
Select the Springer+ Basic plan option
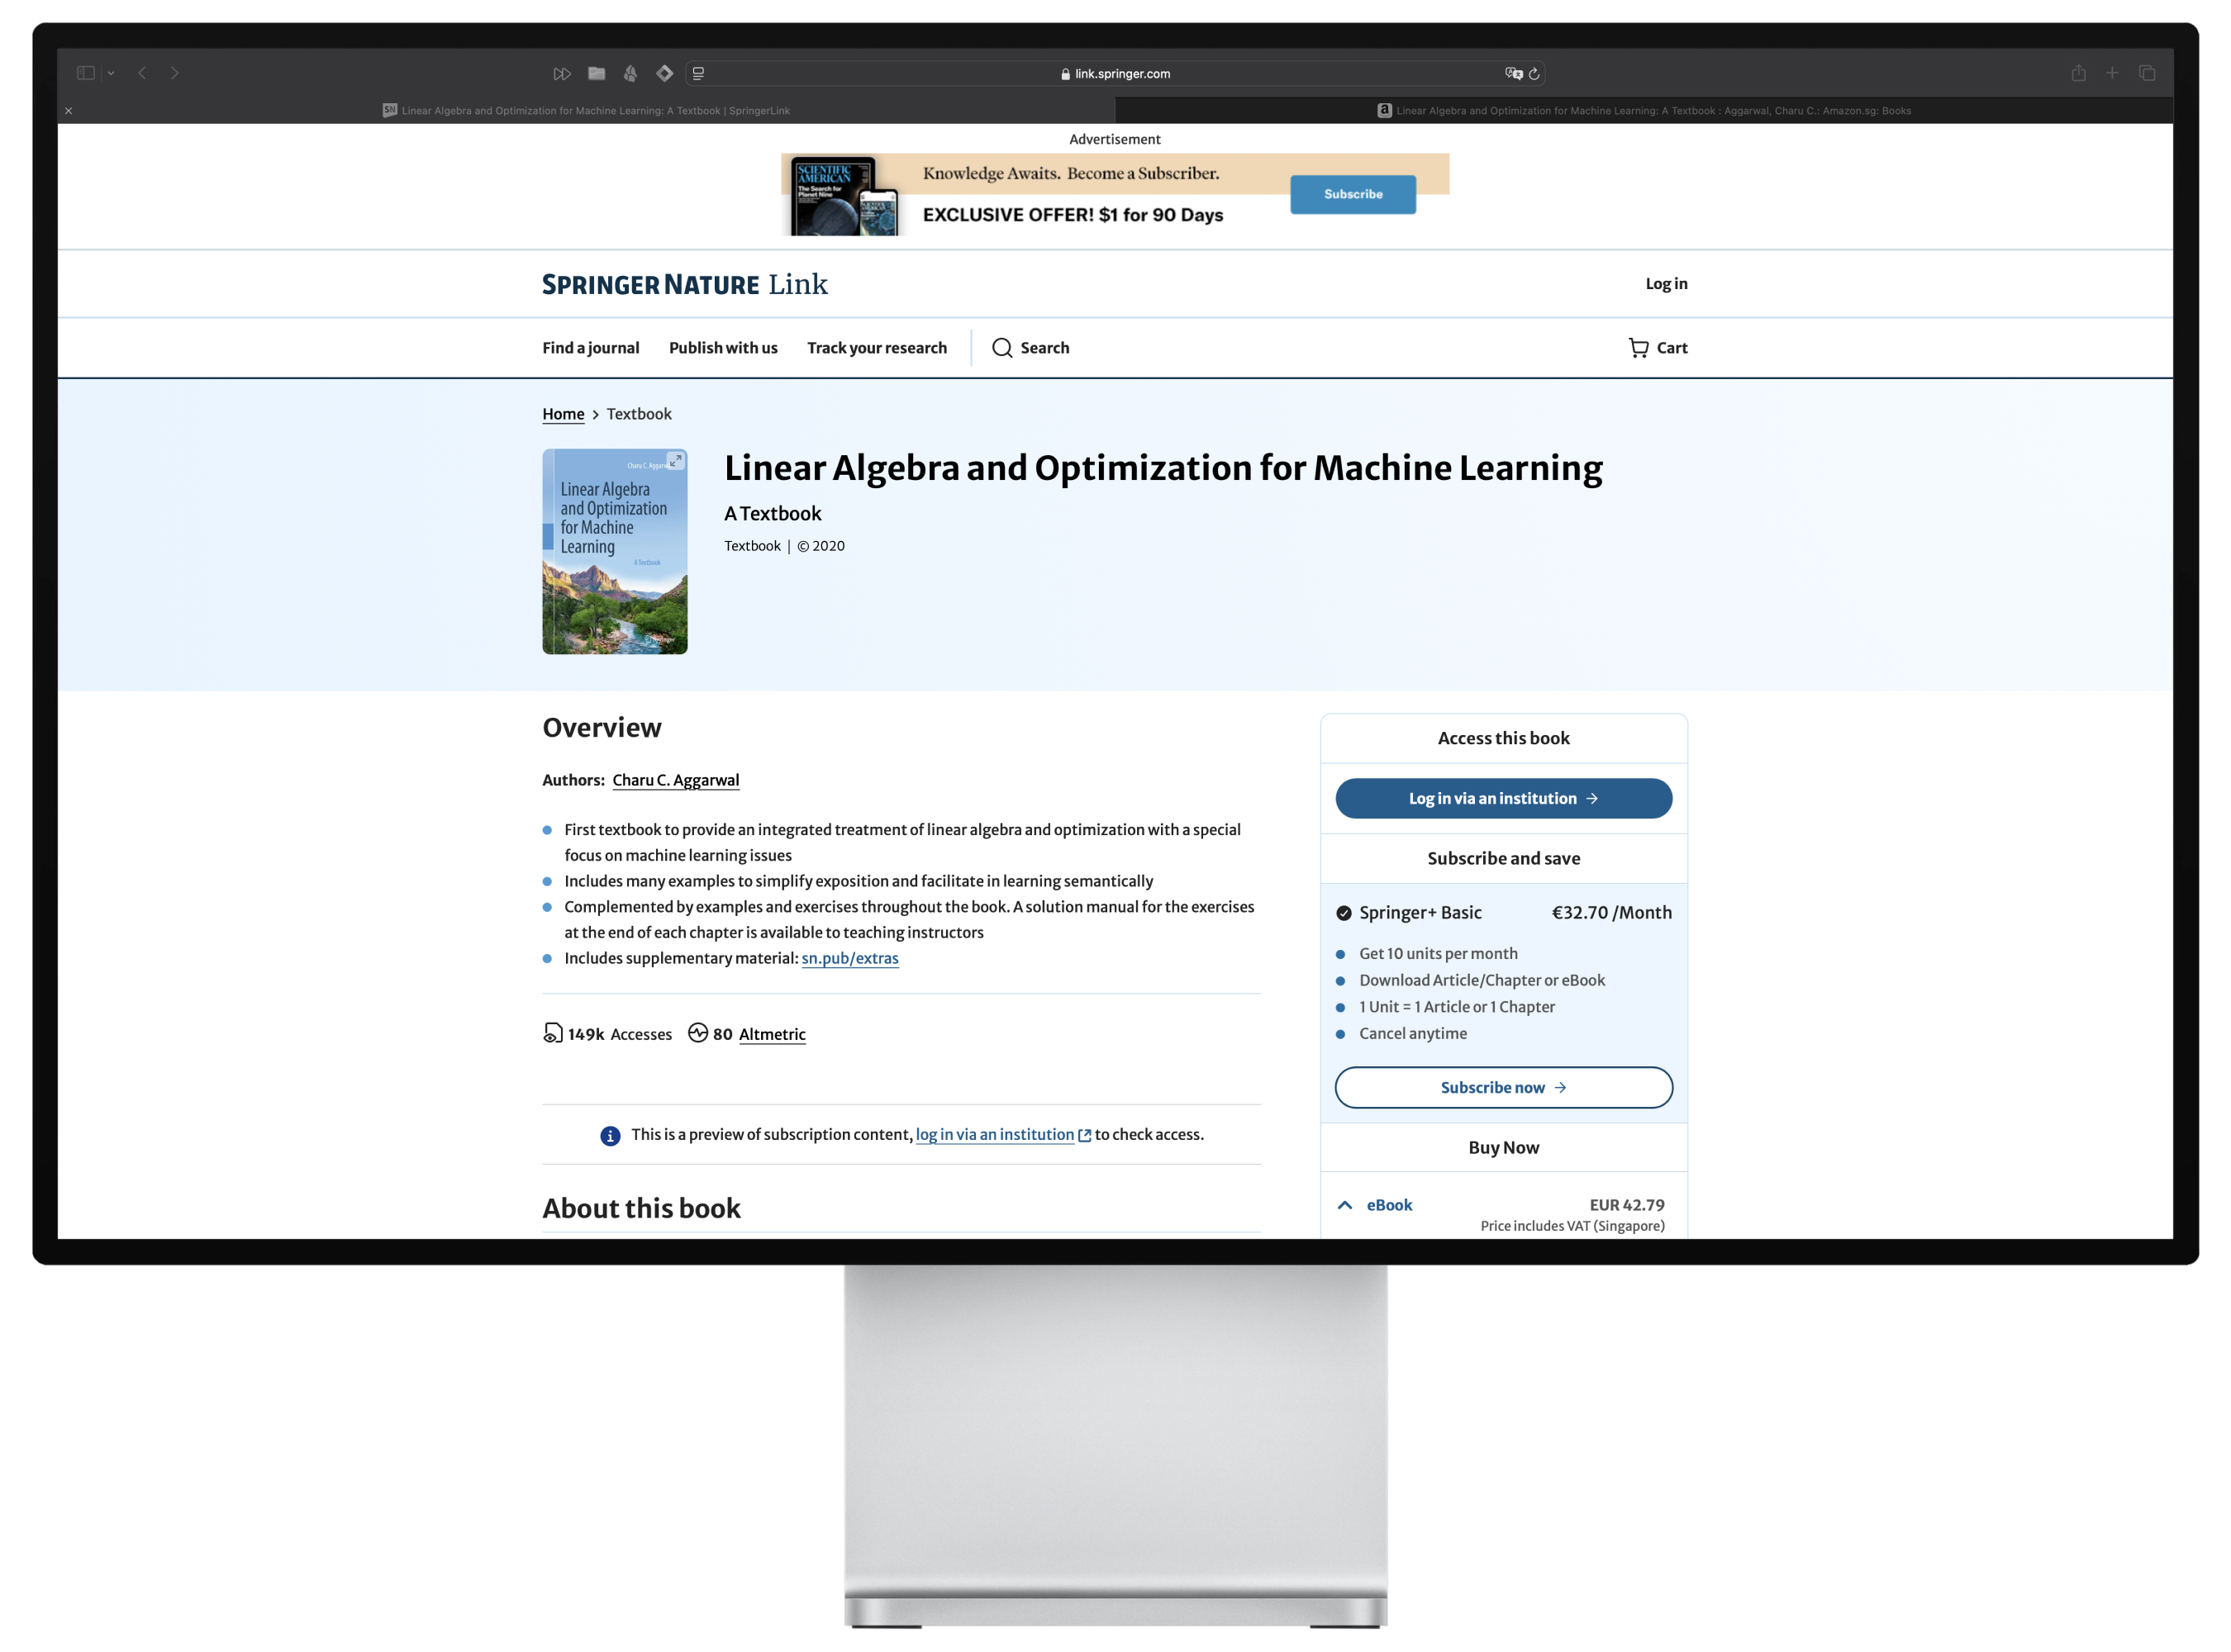(1344, 913)
